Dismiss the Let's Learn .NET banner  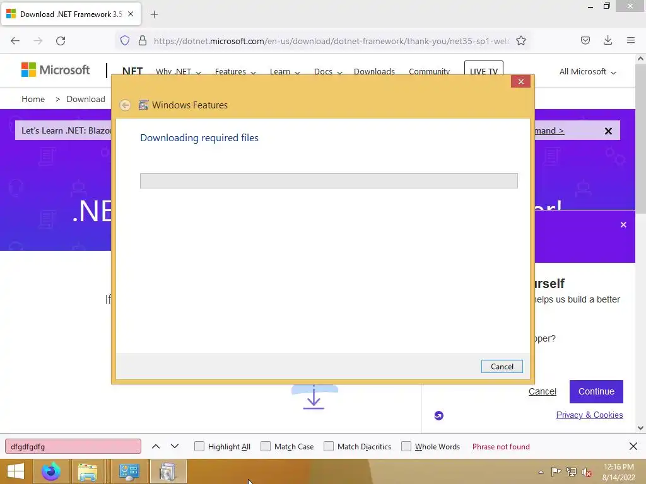point(608,131)
